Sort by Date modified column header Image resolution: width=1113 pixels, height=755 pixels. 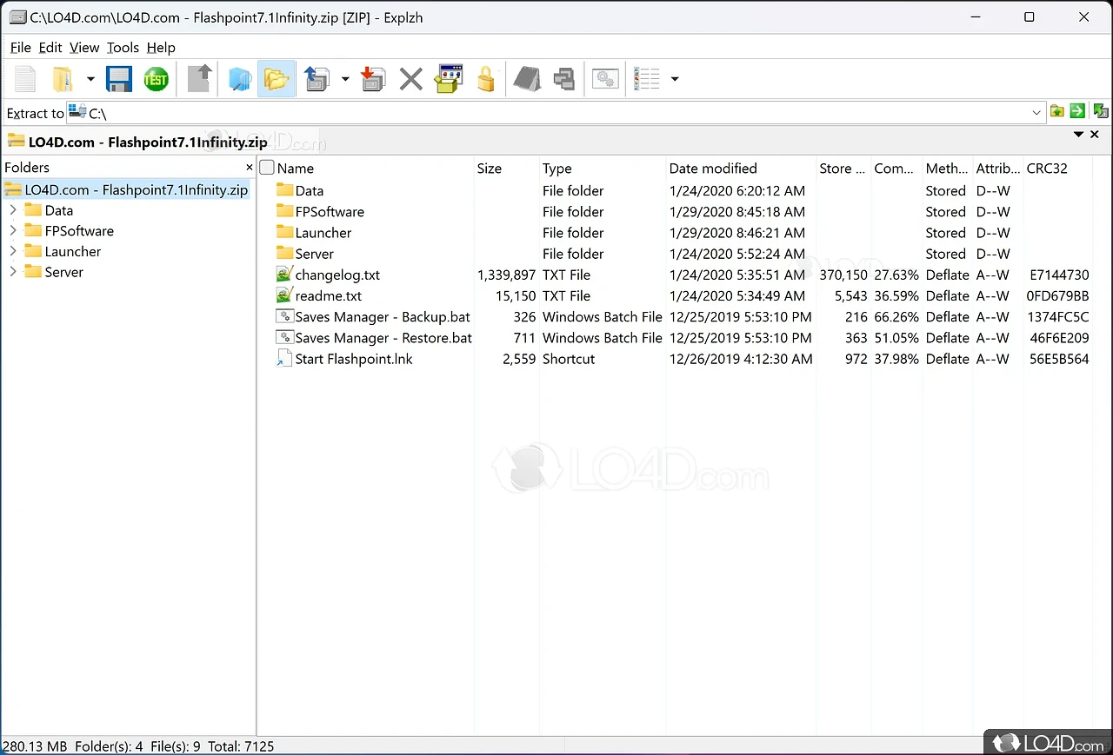point(713,169)
